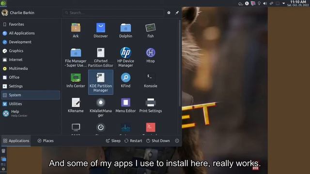Select Graphics category
Image resolution: width=310 pixels, height=174 pixels.
point(31,51)
